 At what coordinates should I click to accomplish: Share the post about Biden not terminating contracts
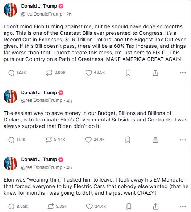click(x=155, y=140)
